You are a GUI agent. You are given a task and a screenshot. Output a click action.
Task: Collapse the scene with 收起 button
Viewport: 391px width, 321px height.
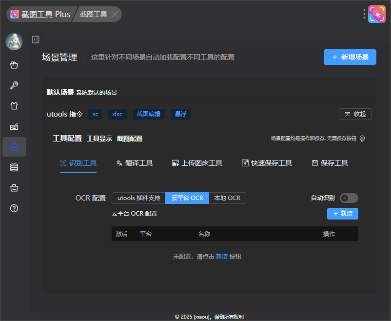coord(355,114)
